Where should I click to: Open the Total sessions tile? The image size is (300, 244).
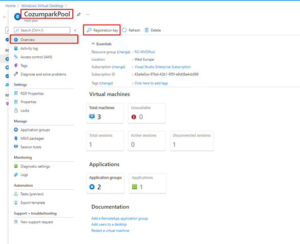click(105, 141)
